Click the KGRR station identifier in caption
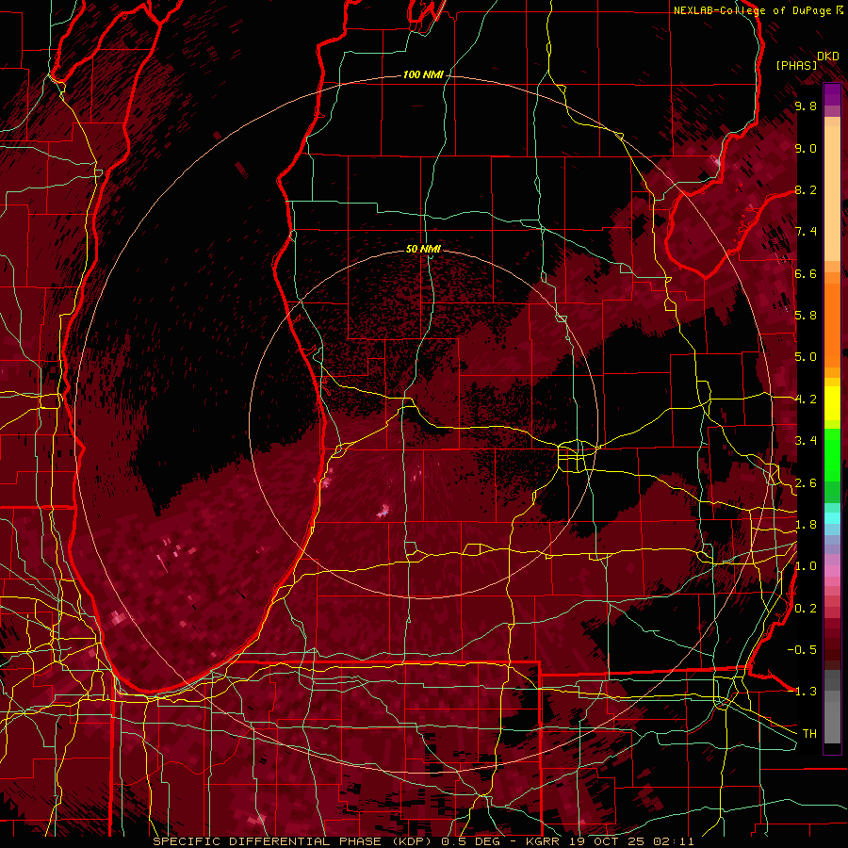 (545, 841)
